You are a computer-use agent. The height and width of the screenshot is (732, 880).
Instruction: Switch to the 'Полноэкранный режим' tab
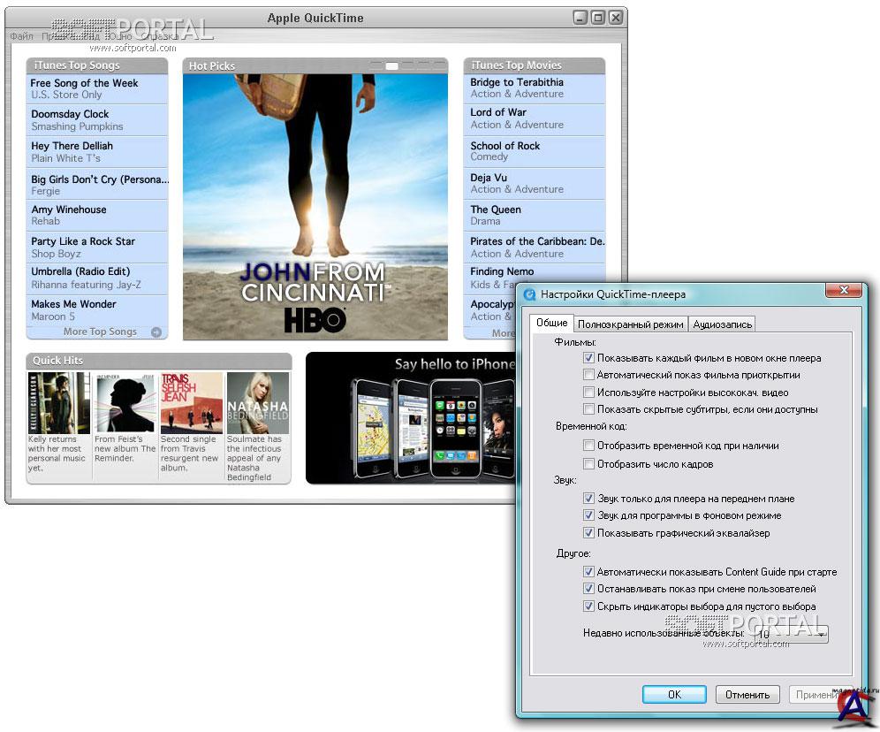click(630, 324)
